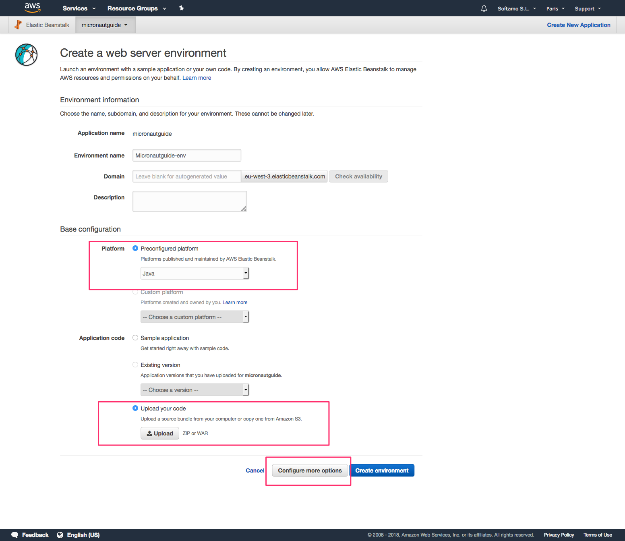
Task: Open the Services menu
Action: point(79,8)
